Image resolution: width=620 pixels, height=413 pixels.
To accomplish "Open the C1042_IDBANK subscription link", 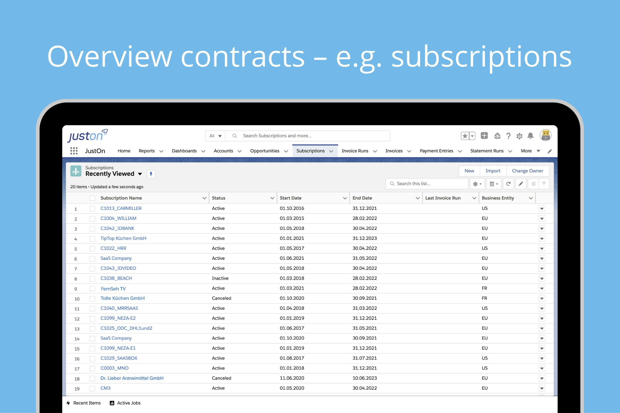I will coord(117,228).
